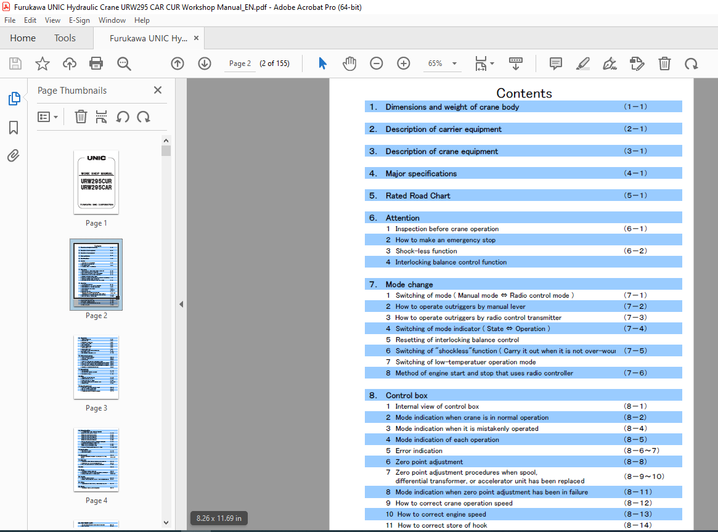Click the '(2 of 155)' page count text
The width and height of the screenshot is (718, 532).
[x=274, y=63]
